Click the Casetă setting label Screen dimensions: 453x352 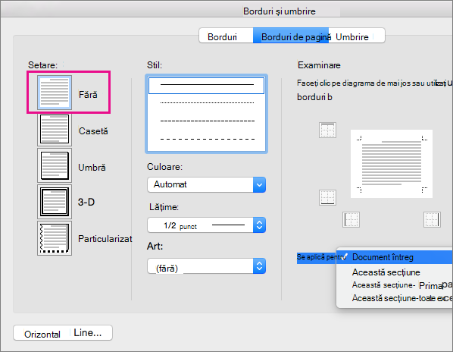click(x=93, y=131)
